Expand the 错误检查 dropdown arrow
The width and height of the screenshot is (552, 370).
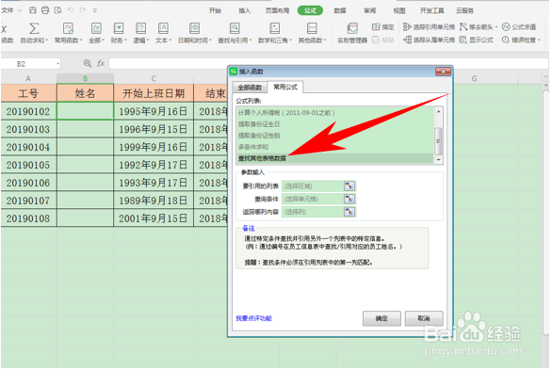click(539, 40)
